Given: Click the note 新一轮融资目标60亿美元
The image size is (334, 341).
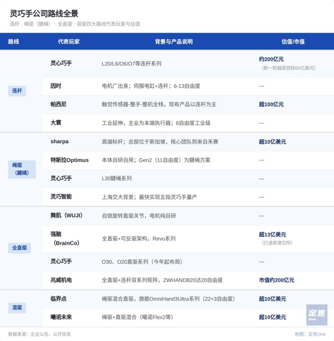Looking at the screenshot, I should (x=288, y=68).
